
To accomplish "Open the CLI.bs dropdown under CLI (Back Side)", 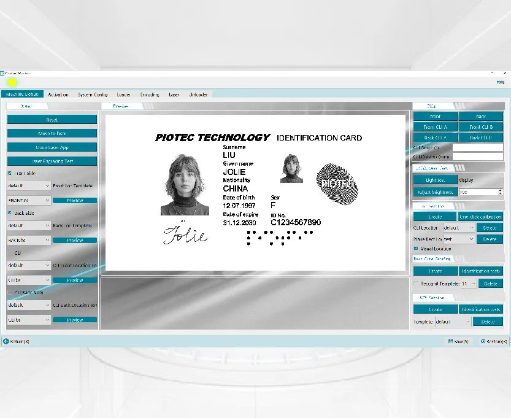I will point(29,320).
